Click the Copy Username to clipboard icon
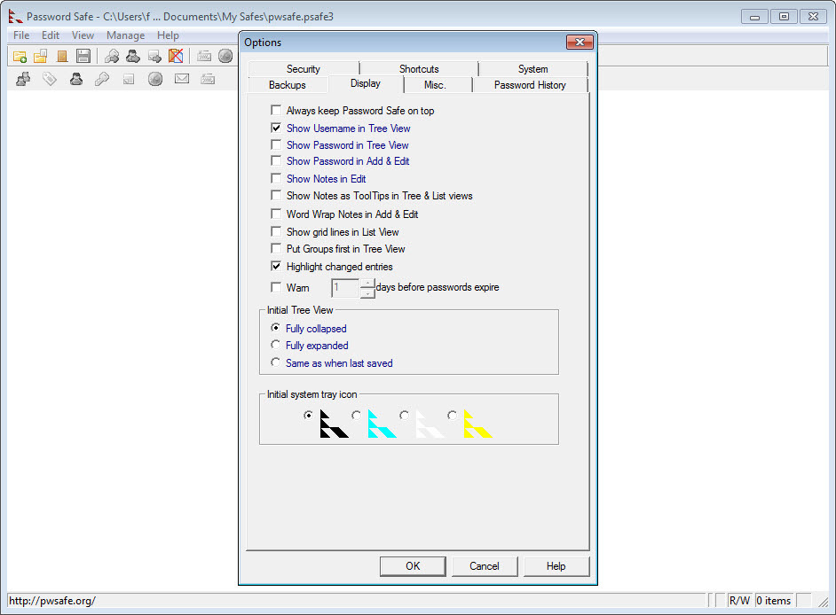The image size is (836, 615). 133,56
